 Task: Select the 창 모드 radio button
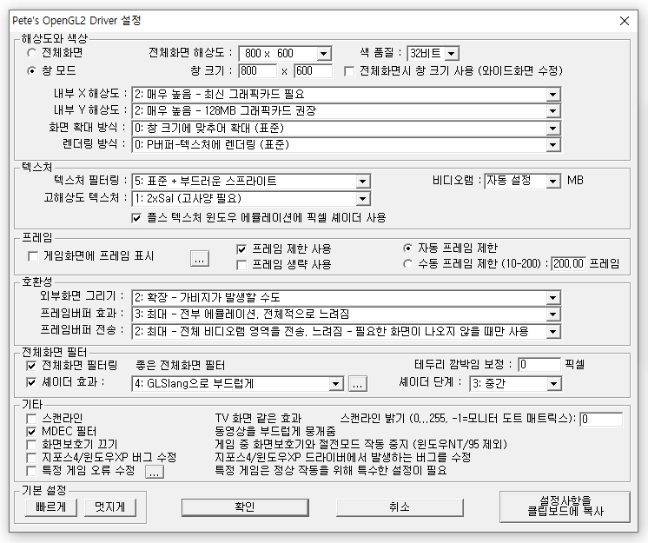(x=32, y=71)
